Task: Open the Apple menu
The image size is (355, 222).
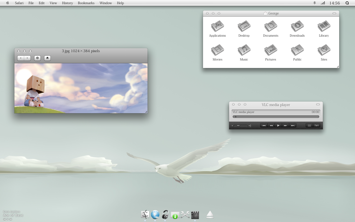Action: [7, 3]
